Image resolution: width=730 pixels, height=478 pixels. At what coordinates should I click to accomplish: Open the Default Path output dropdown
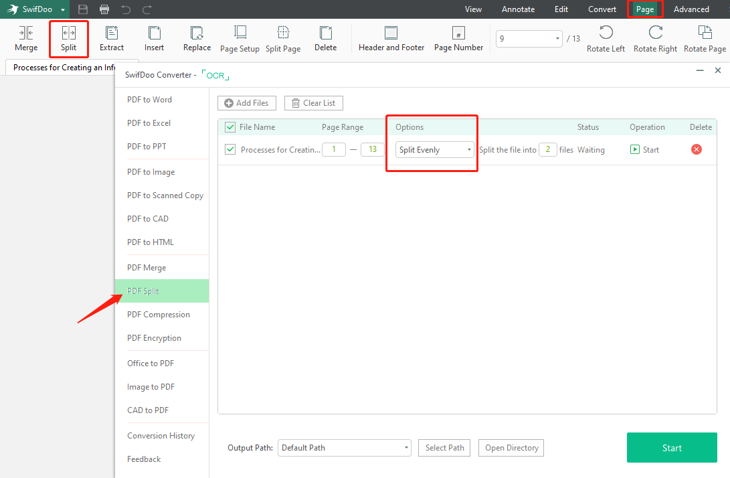tap(345, 448)
